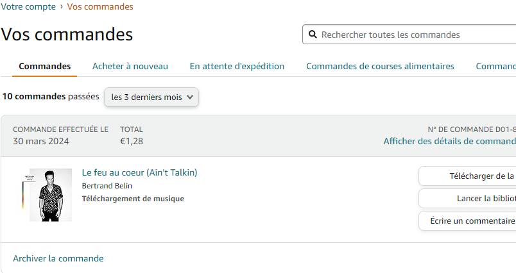Click the magnifying glass search icon

tap(313, 35)
